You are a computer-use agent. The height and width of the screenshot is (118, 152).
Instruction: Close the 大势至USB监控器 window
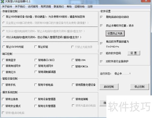146,1
